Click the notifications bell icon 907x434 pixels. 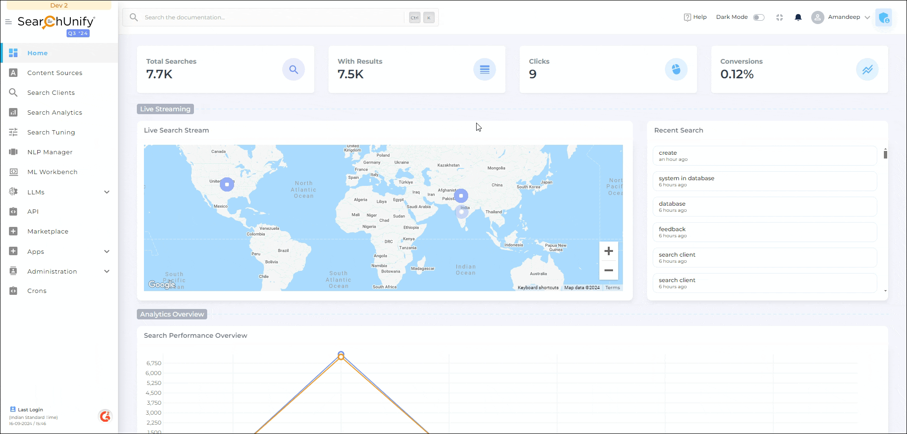click(798, 17)
